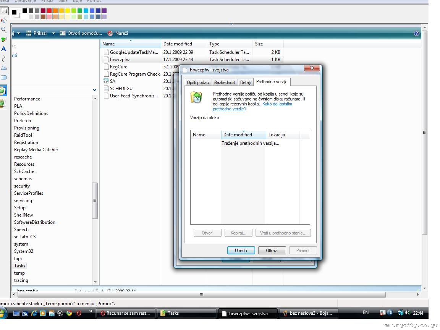This screenshot has height=330, width=440.
Task: Click the Otvori pomoću toolbar icon
Action: 63,33
